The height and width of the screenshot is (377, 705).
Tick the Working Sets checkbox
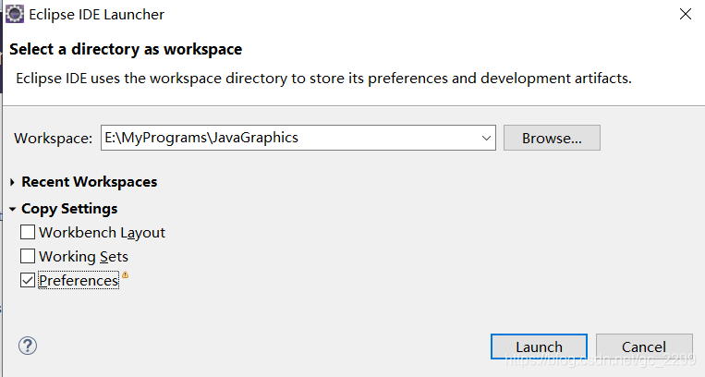pos(28,256)
